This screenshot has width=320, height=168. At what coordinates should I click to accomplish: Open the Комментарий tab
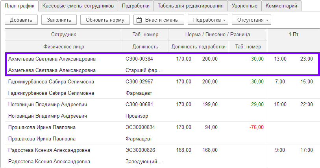pyautogui.click(x=281, y=6)
